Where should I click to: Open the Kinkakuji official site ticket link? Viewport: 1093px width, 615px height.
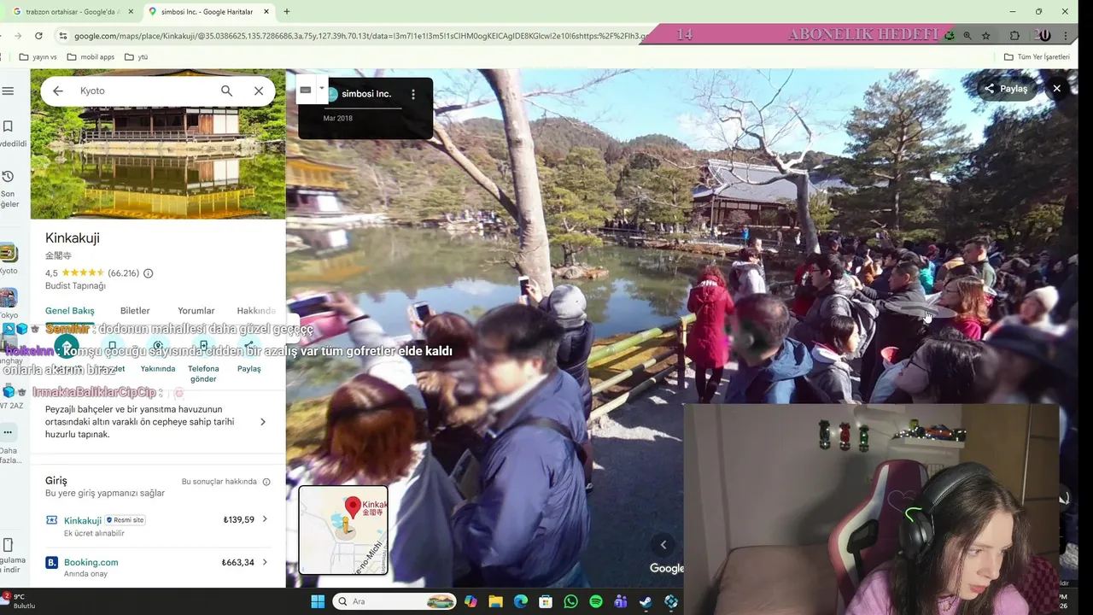click(83, 520)
